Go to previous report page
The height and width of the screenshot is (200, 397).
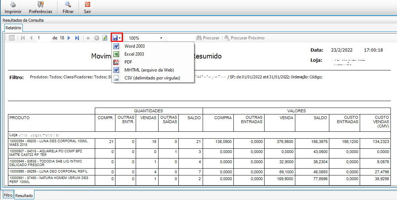pyautogui.click(x=31, y=38)
